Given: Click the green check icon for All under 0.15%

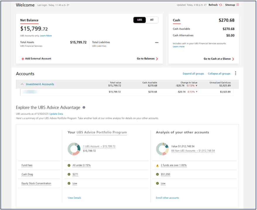Looking at the screenshot, I should point(69,165).
